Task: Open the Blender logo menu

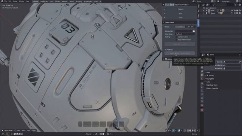Action: (x=2, y=1)
